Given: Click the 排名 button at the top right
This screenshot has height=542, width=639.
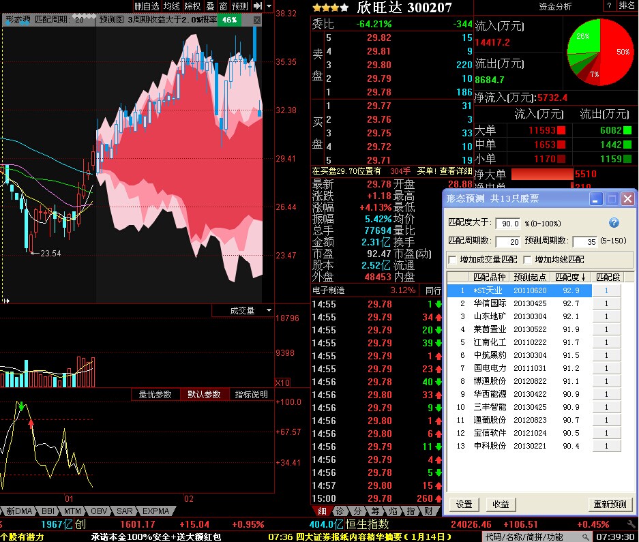Looking at the screenshot, I should point(626,5).
